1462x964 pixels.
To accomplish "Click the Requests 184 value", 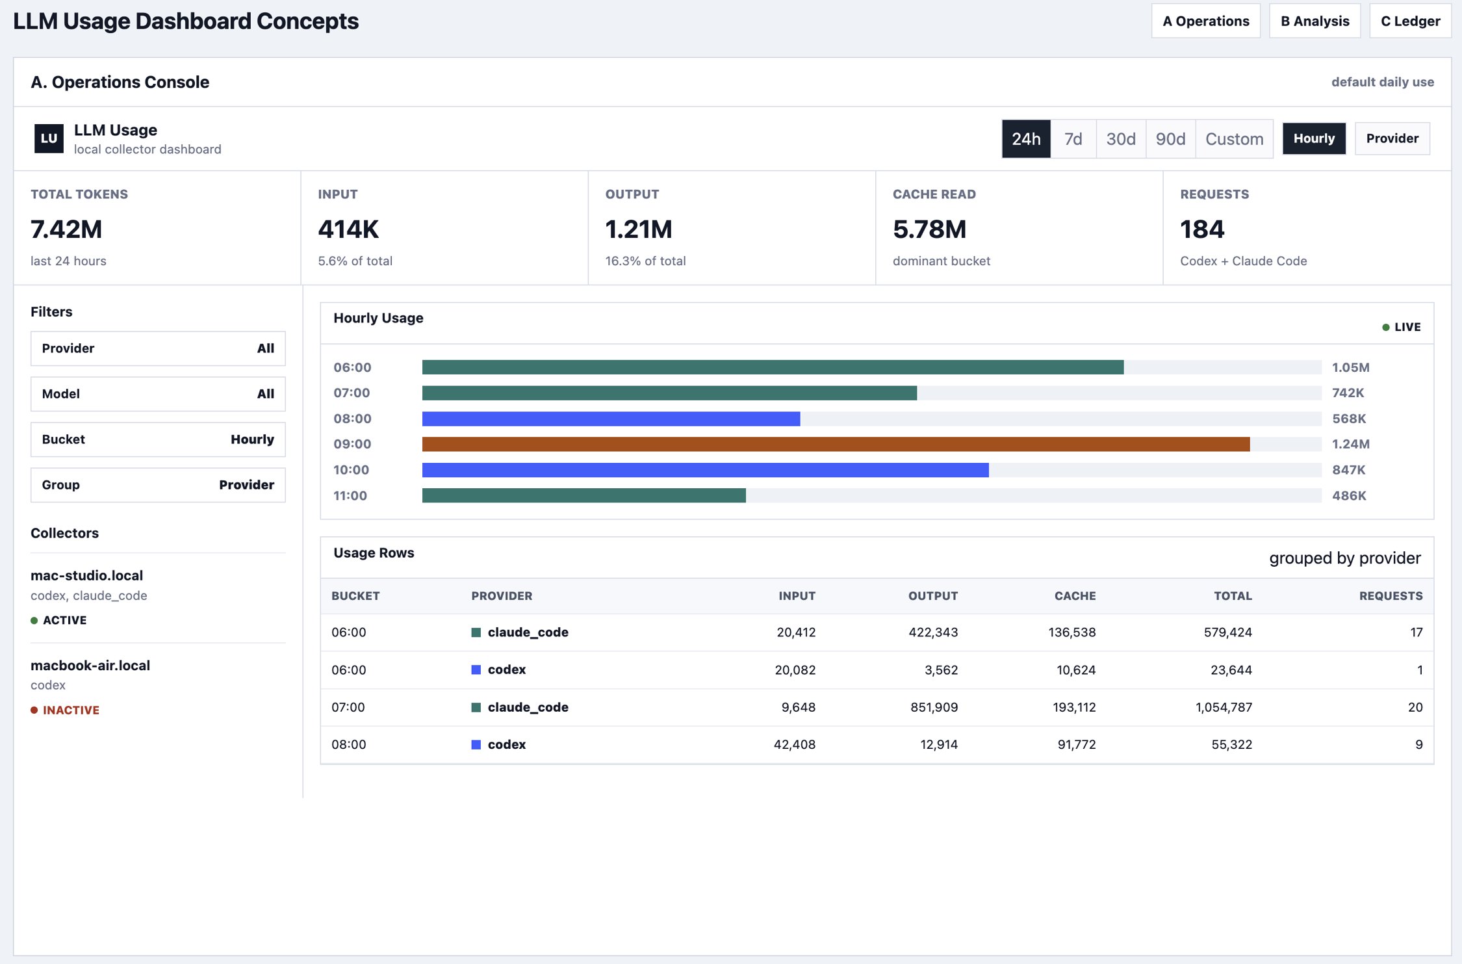I will coord(1202,229).
